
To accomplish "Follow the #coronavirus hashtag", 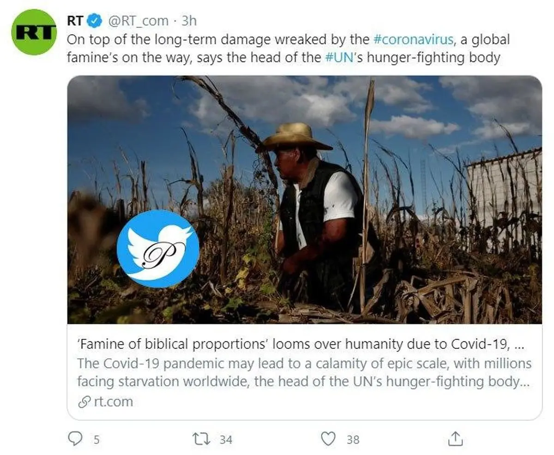I will point(413,39).
